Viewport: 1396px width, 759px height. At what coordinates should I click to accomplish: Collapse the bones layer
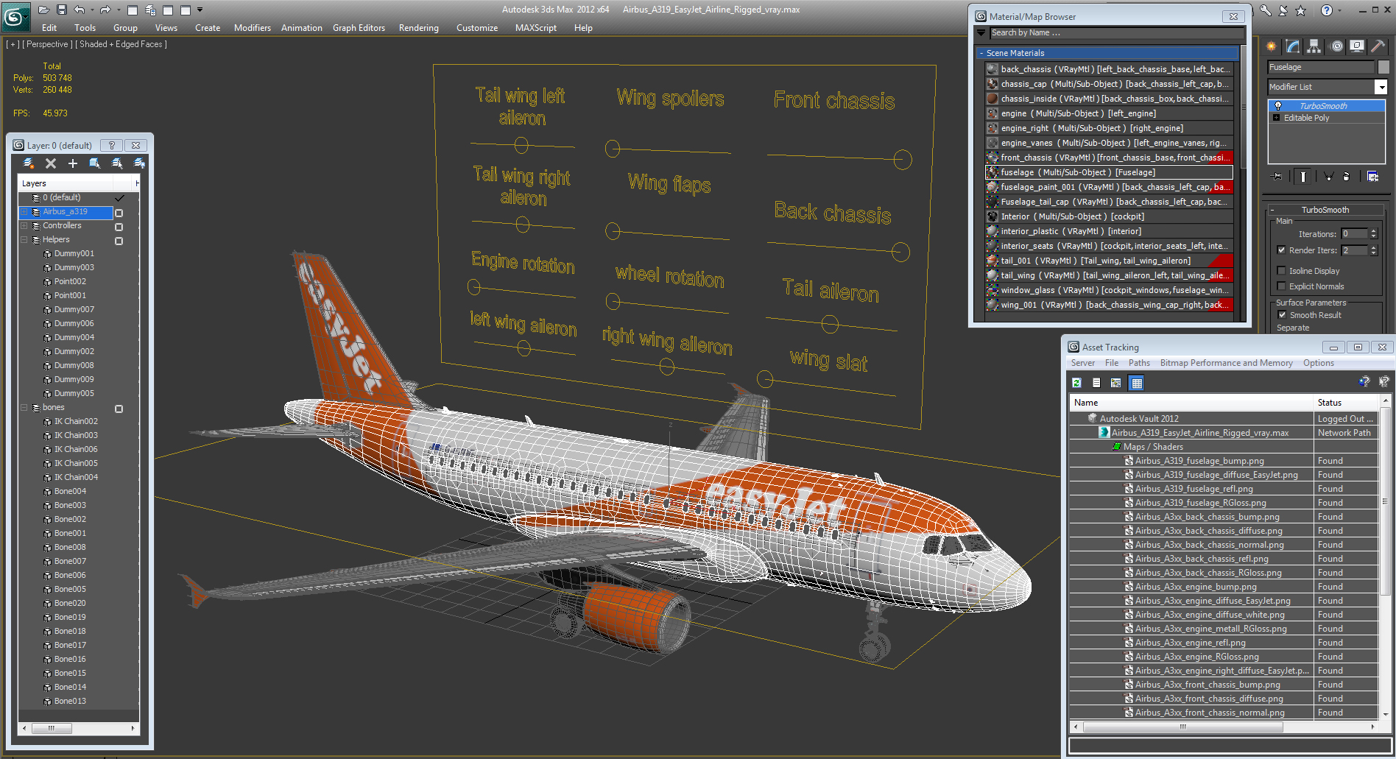[24, 408]
